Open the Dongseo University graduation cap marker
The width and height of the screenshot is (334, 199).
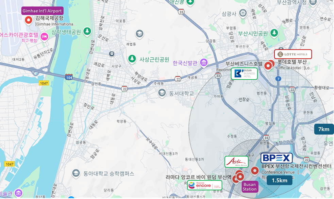pyautogui.click(x=162, y=93)
